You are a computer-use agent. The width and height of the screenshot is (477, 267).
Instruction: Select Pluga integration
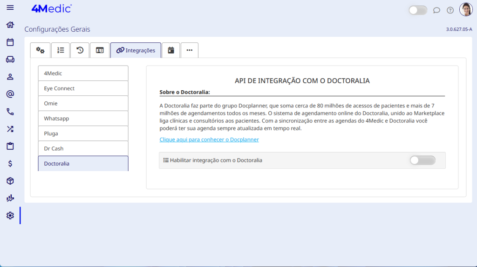click(x=83, y=133)
